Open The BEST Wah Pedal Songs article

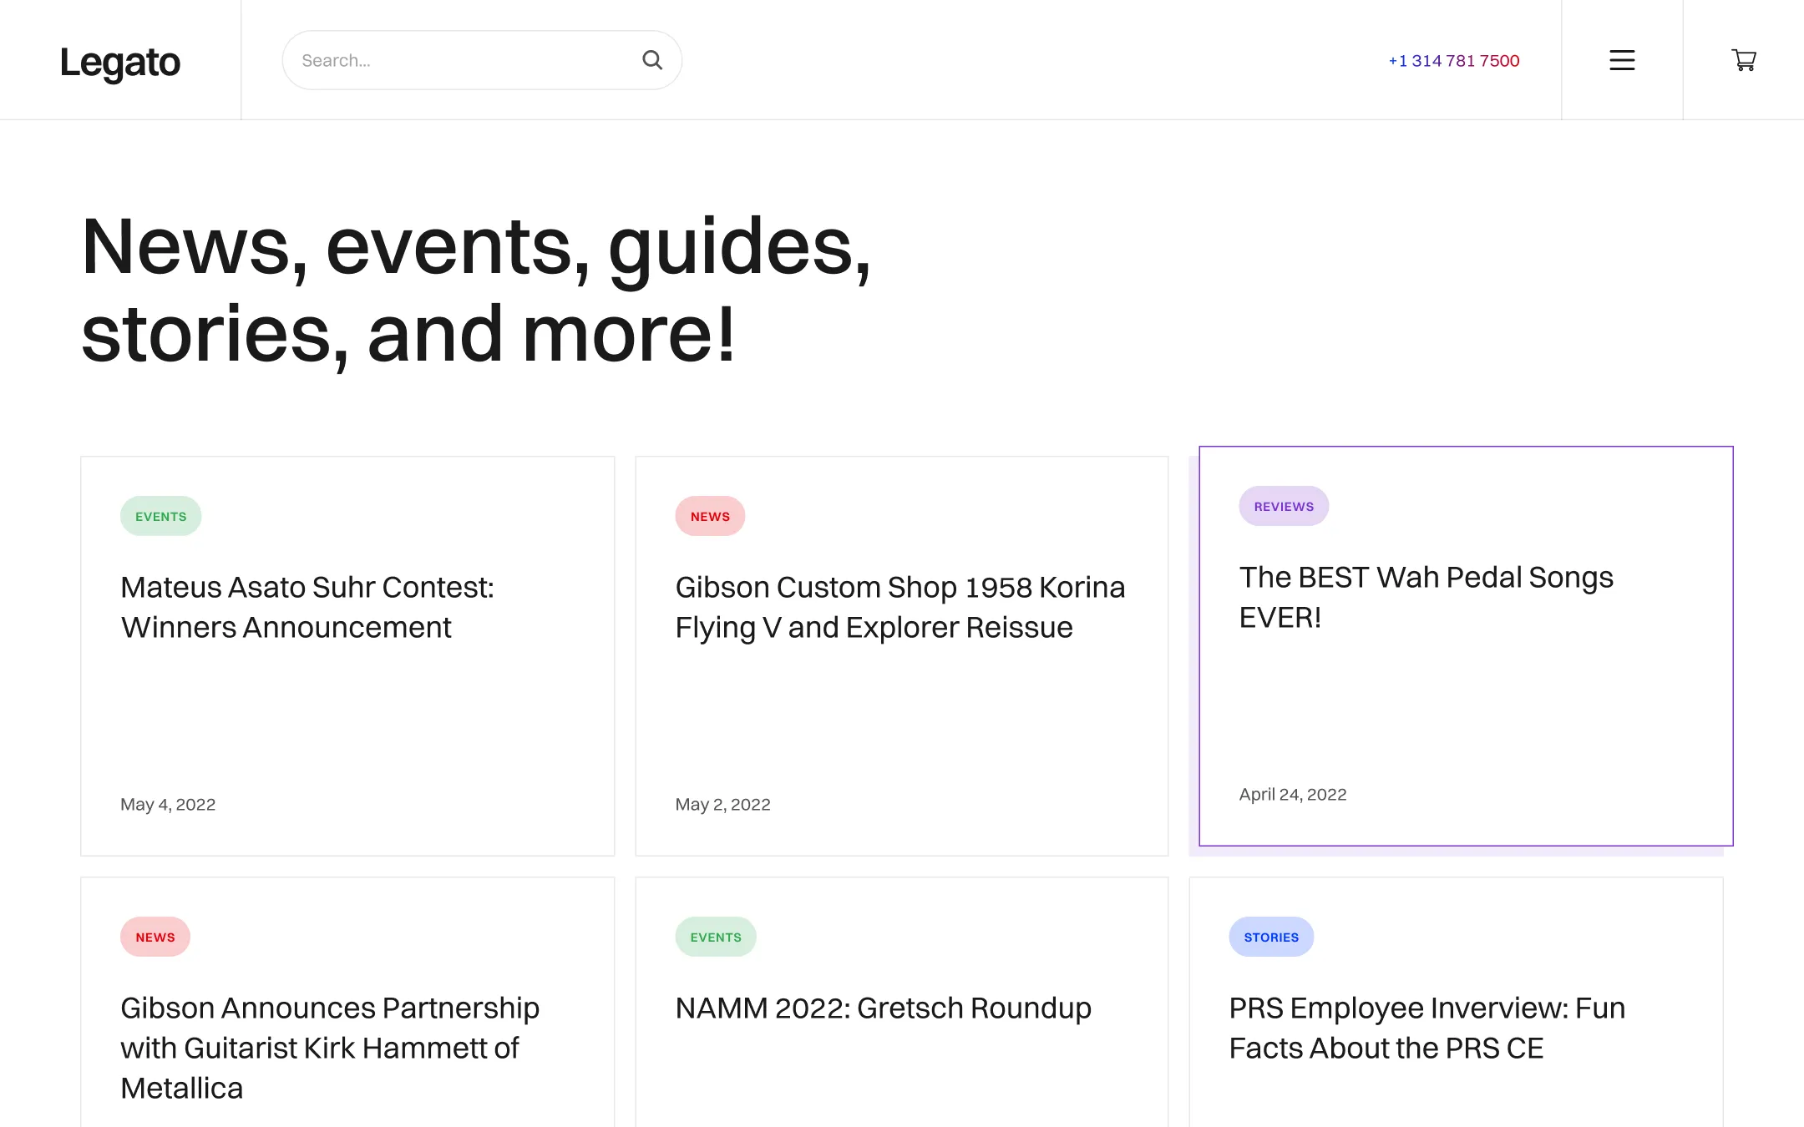point(1426,597)
